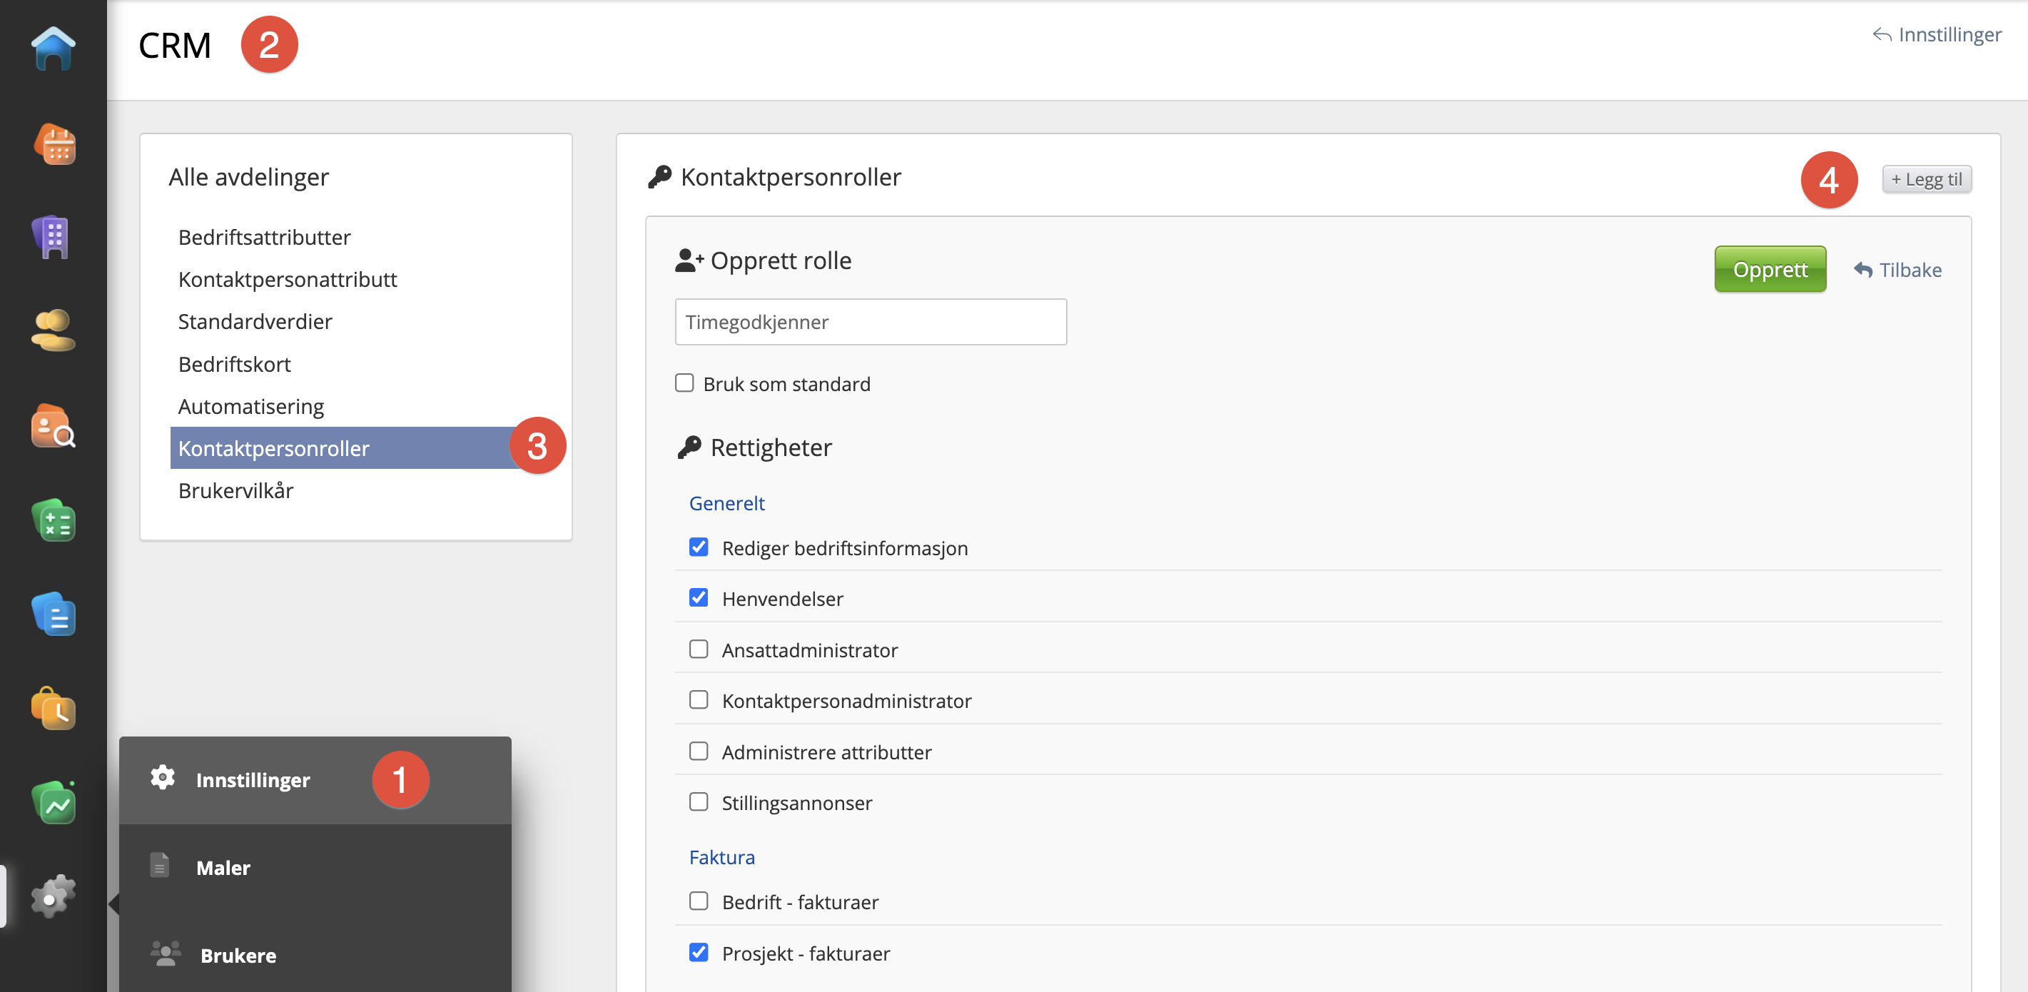Select Brukere in the popup menu
The height and width of the screenshot is (992, 2028).
(238, 955)
